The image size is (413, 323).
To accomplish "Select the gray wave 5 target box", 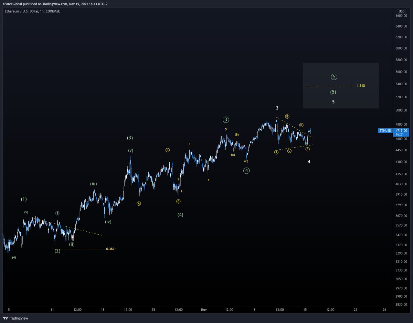I will click(341, 85).
